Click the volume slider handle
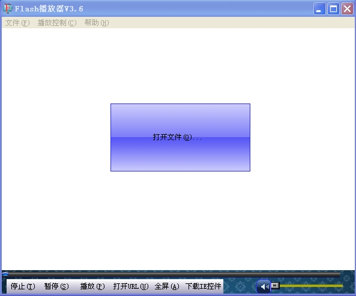The height and width of the screenshot is (296, 356). pos(275,285)
